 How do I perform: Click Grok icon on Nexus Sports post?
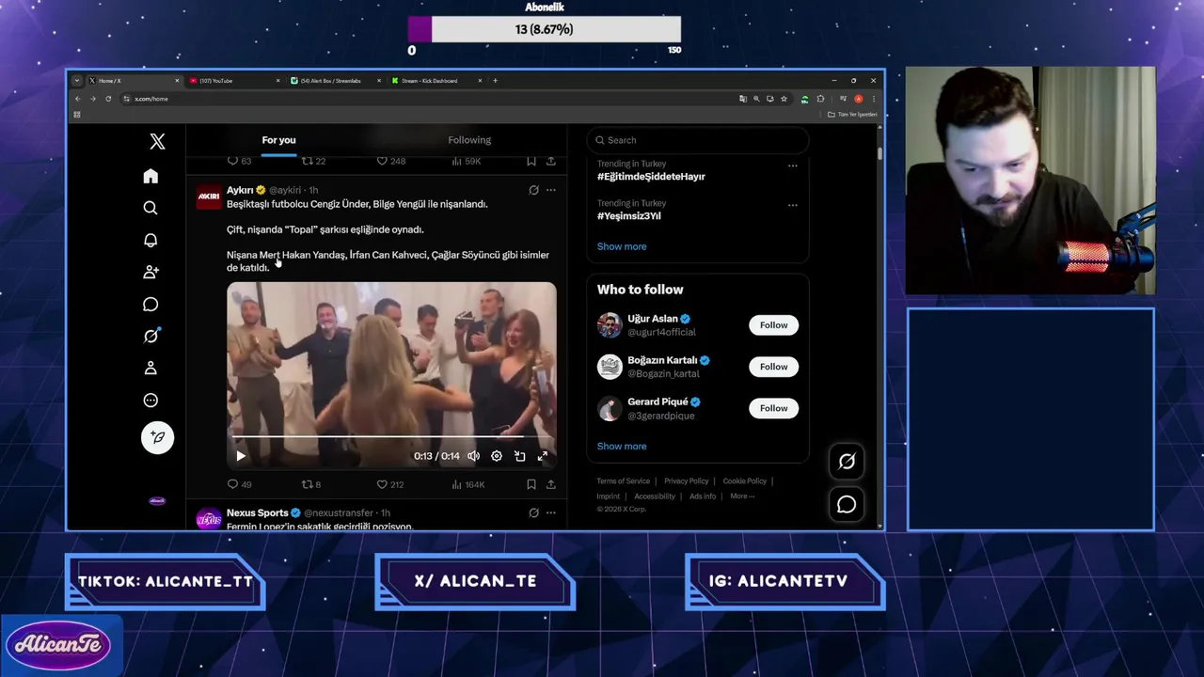533,512
